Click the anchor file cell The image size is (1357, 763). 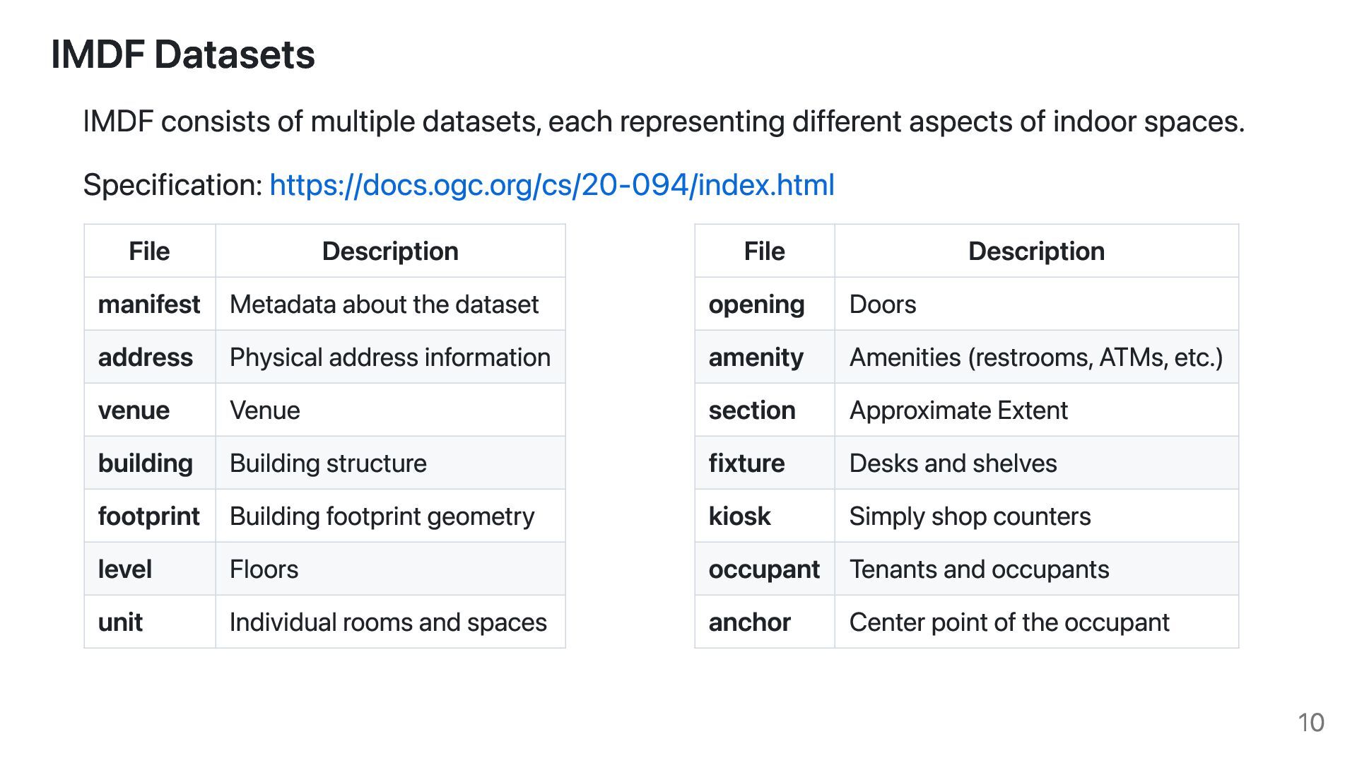pyautogui.click(x=749, y=622)
